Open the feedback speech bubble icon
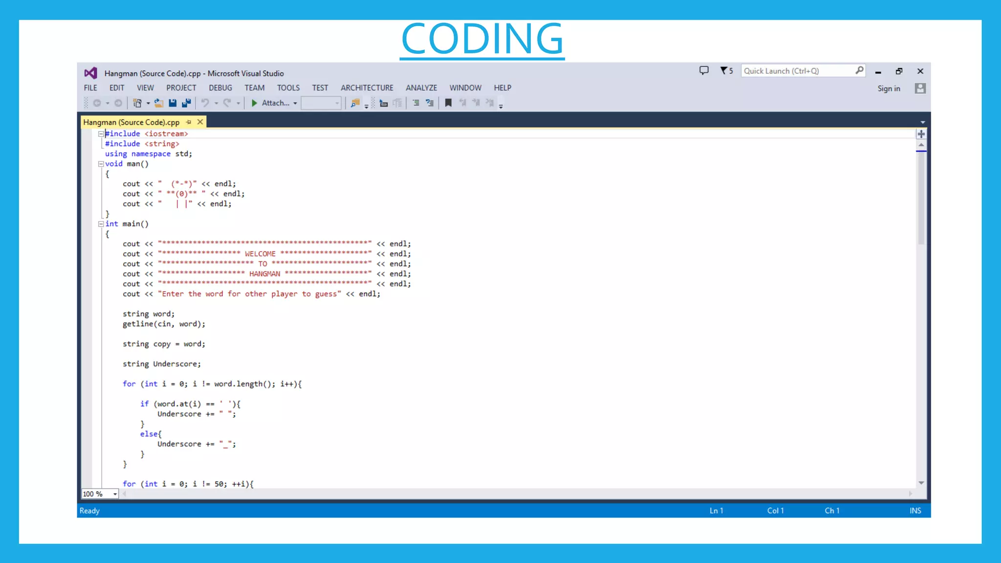Screen dimensions: 1001x563 [704, 71]
